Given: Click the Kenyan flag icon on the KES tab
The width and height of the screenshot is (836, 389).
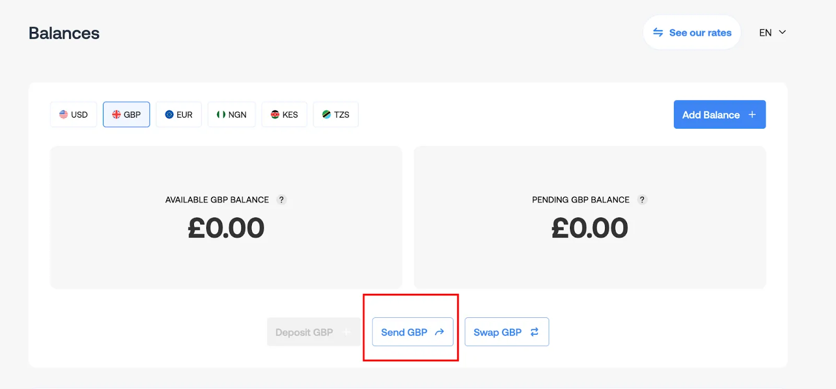Looking at the screenshot, I should [x=275, y=115].
